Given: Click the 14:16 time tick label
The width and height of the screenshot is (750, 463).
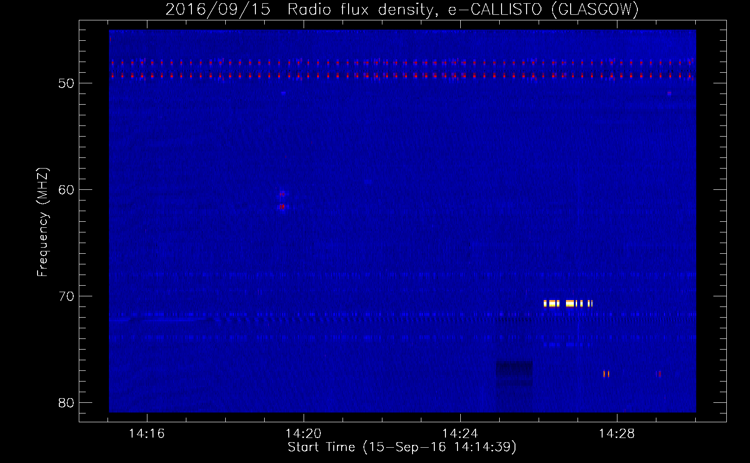Looking at the screenshot, I should (x=146, y=434).
